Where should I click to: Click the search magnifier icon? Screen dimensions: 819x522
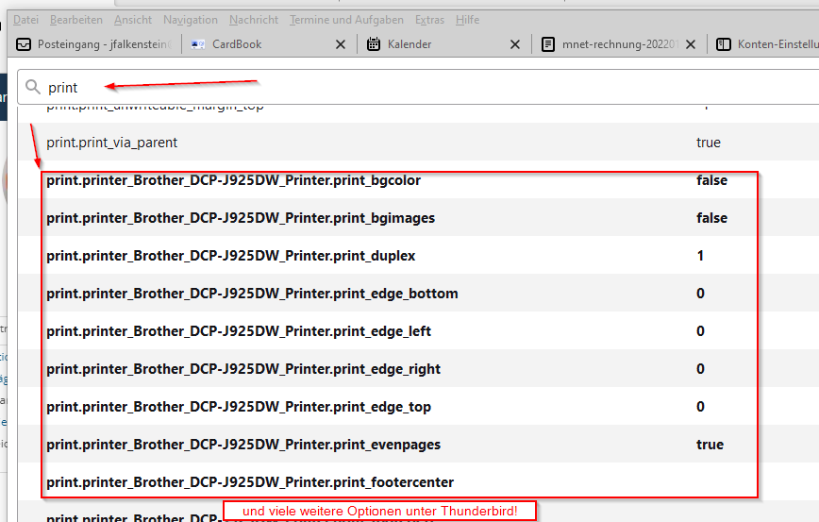[33, 87]
